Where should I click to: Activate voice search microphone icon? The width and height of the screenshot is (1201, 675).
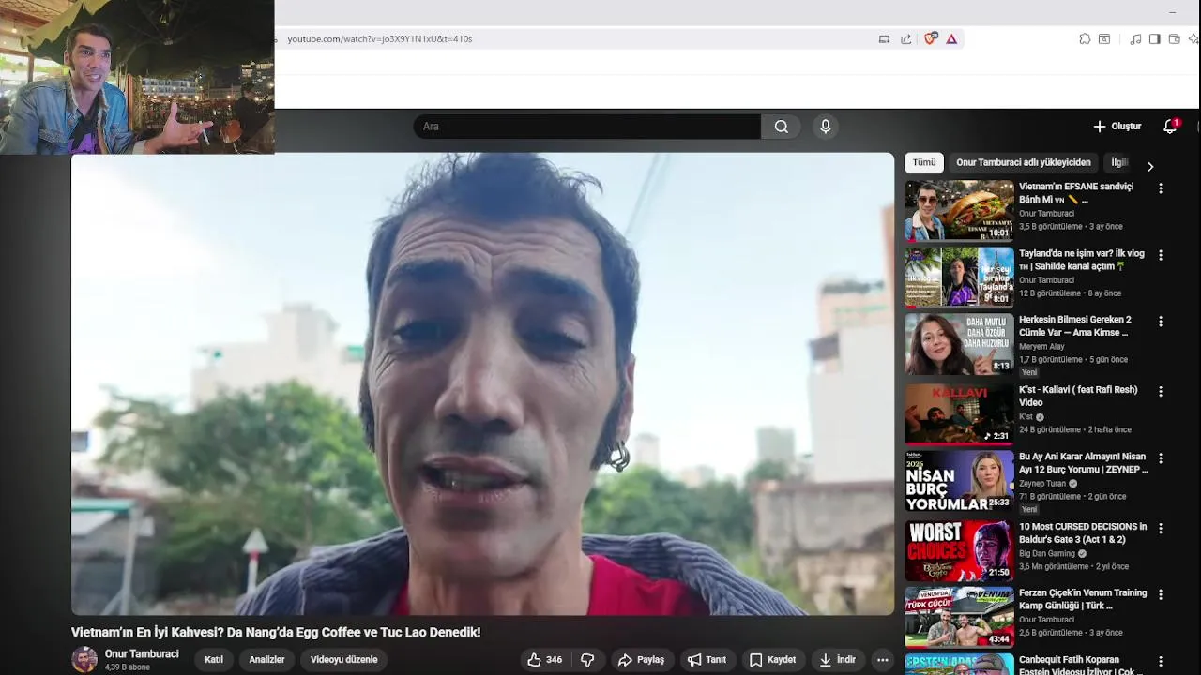click(825, 127)
